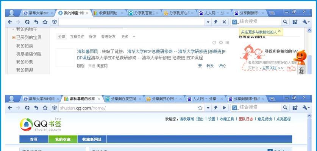Click go arrow in bottom browser address bar
Viewport: 317px width, 151px height.
pos(224,108)
